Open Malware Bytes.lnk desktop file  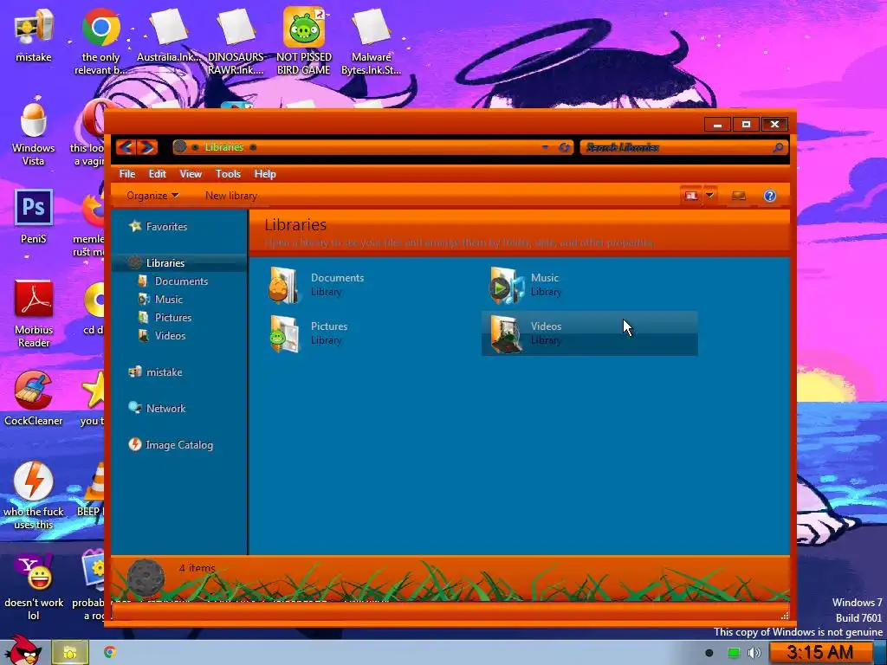[371, 41]
